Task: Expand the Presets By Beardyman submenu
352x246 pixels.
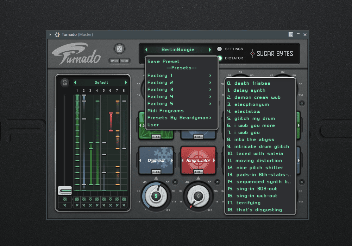Action: coord(180,118)
